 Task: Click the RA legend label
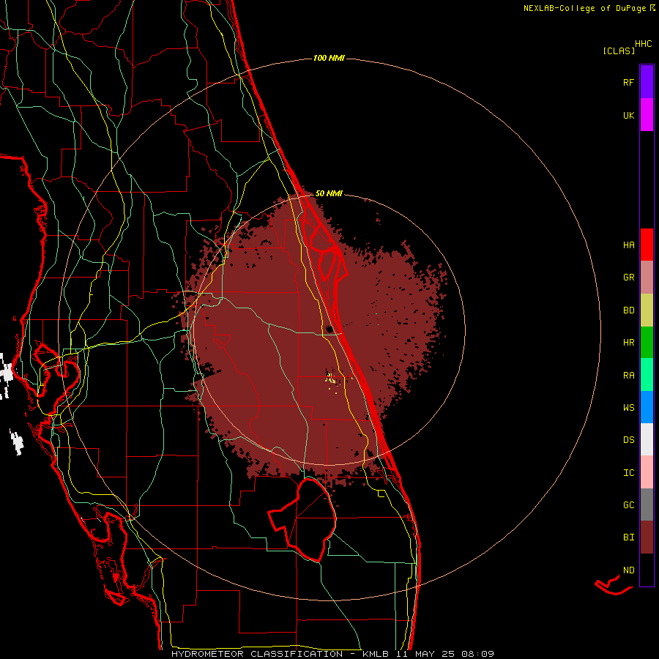[x=628, y=376]
